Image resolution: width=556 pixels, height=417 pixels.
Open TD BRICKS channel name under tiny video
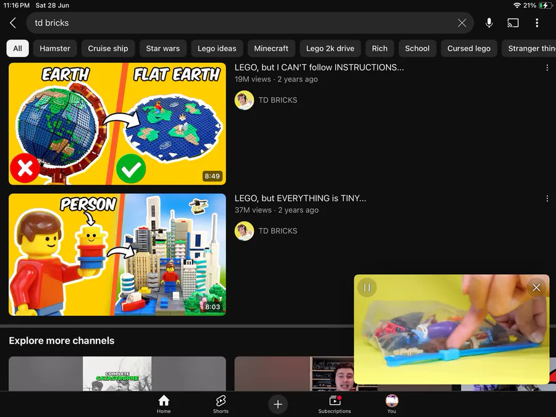click(277, 231)
